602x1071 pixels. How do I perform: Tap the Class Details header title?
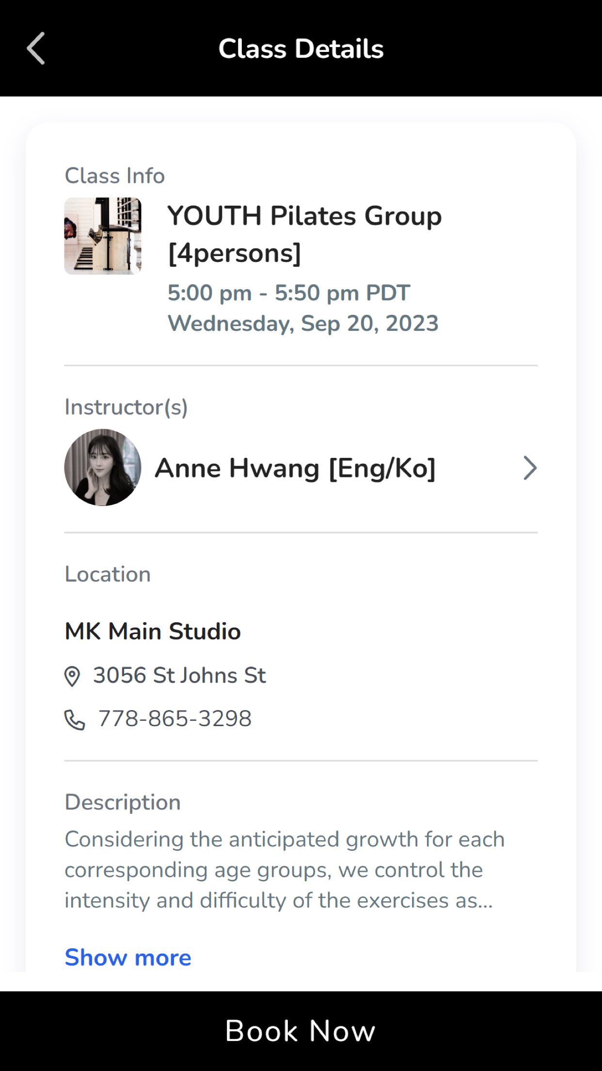(x=301, y=49)
